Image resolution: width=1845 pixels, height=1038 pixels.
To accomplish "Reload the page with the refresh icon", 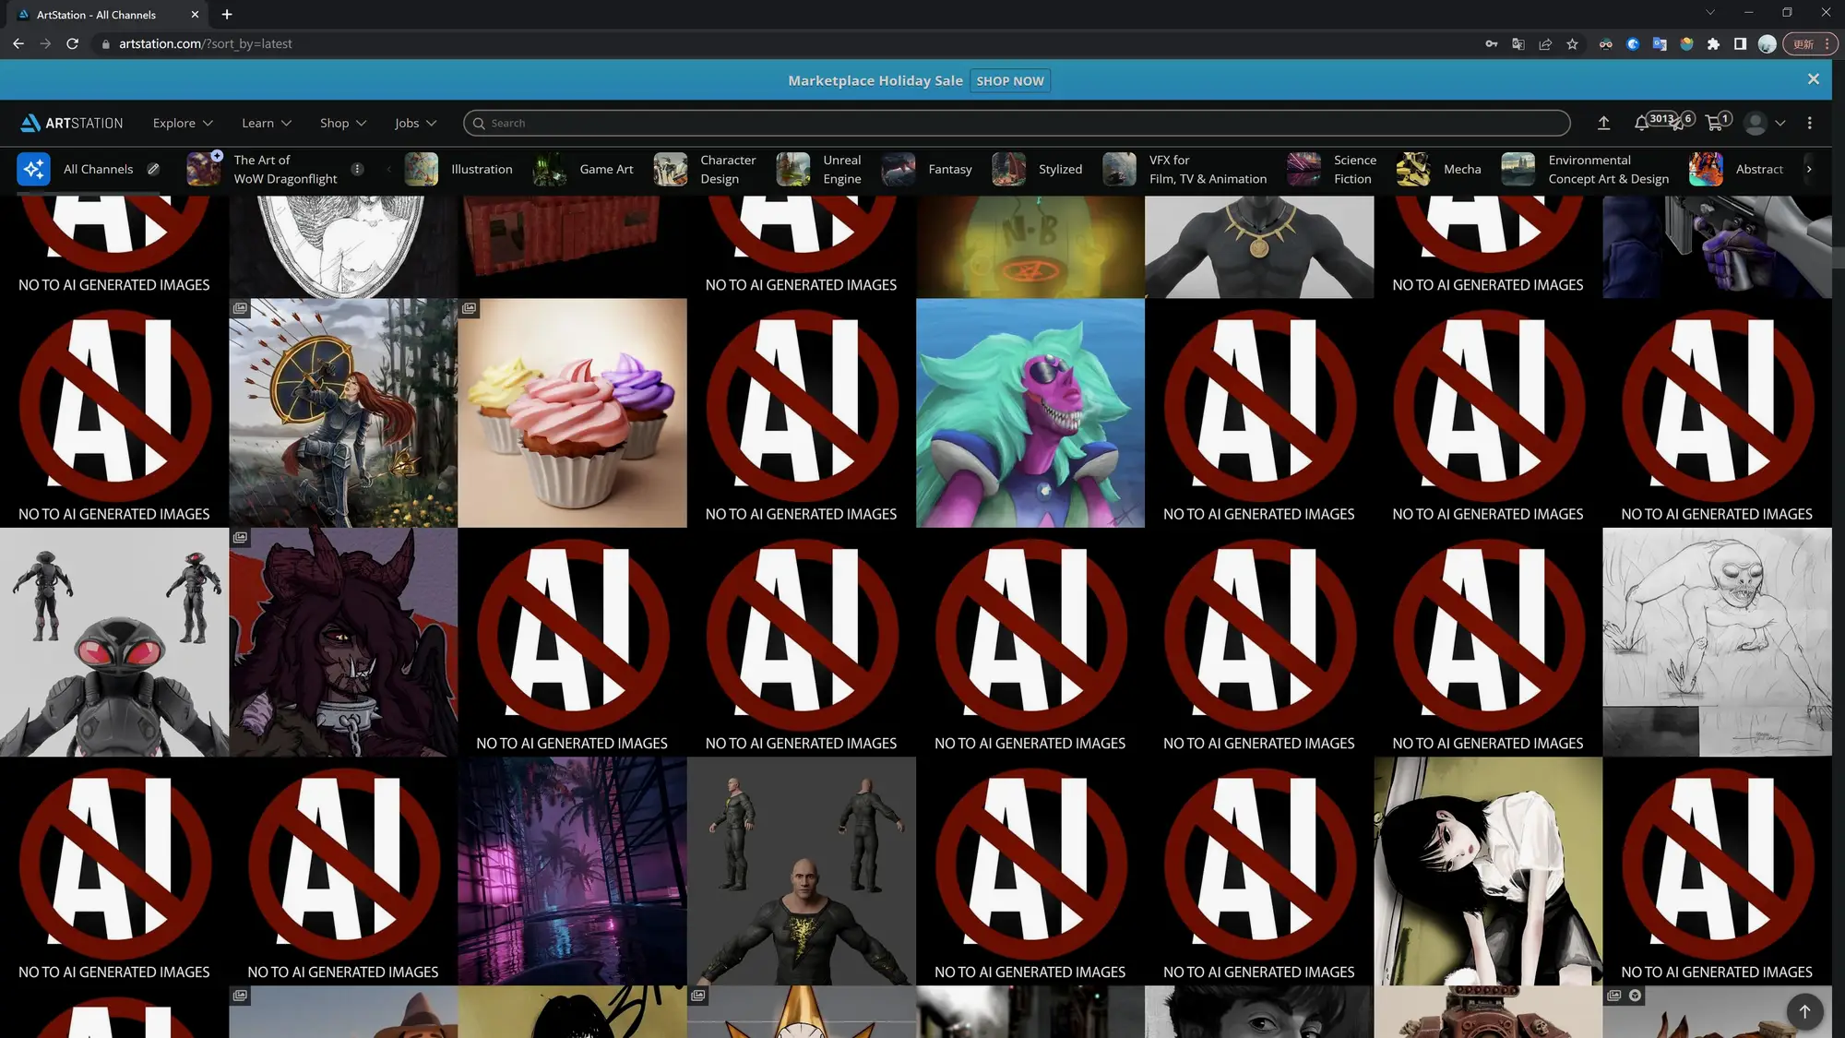I will pos(72,43).
